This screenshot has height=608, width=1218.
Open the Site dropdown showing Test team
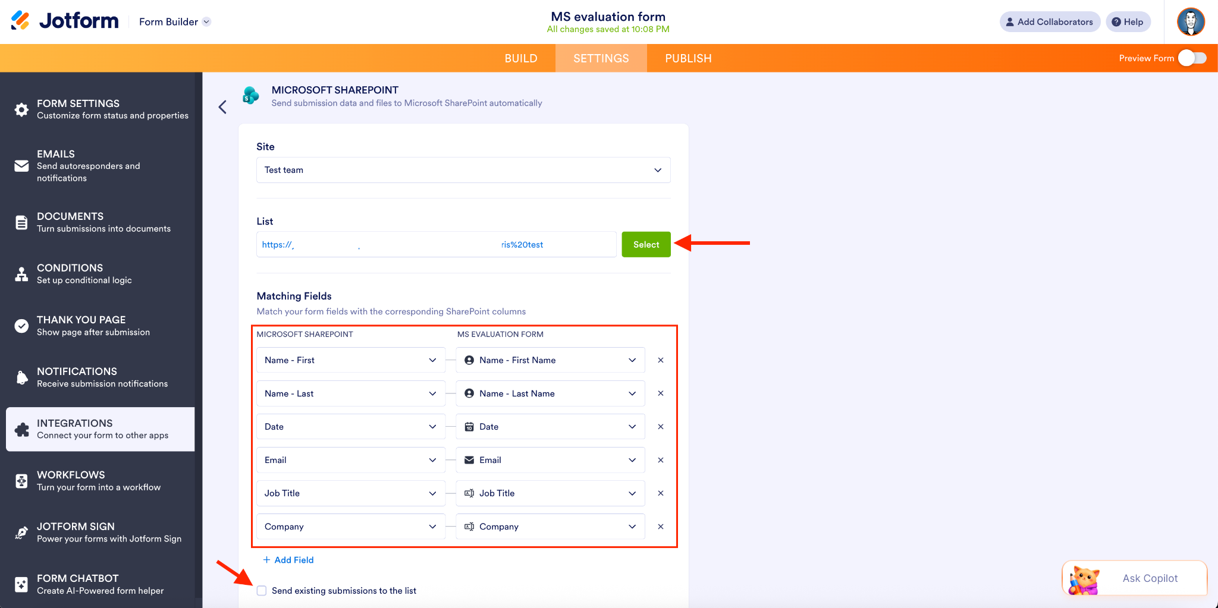[463, 170]
